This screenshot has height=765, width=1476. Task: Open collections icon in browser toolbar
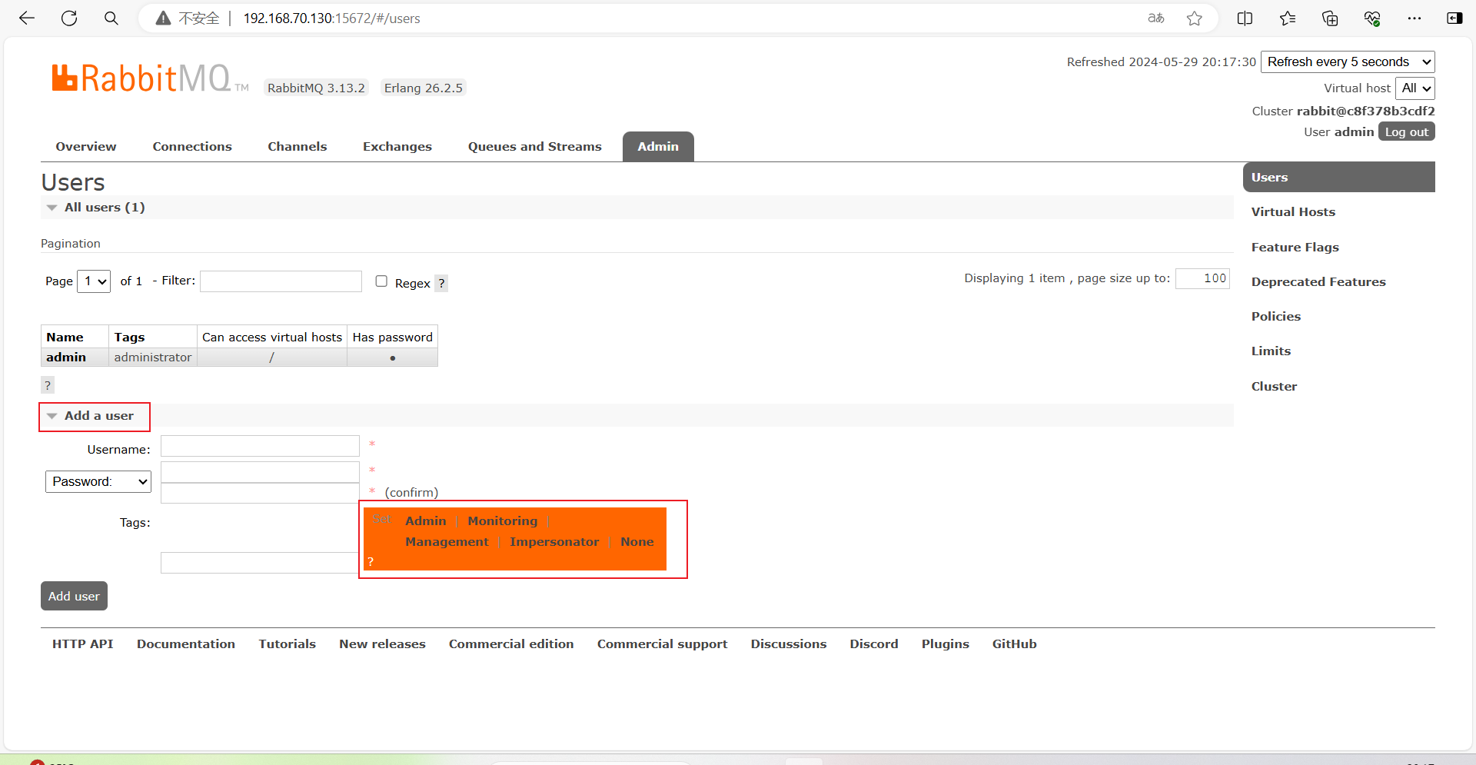(1330, 18)
